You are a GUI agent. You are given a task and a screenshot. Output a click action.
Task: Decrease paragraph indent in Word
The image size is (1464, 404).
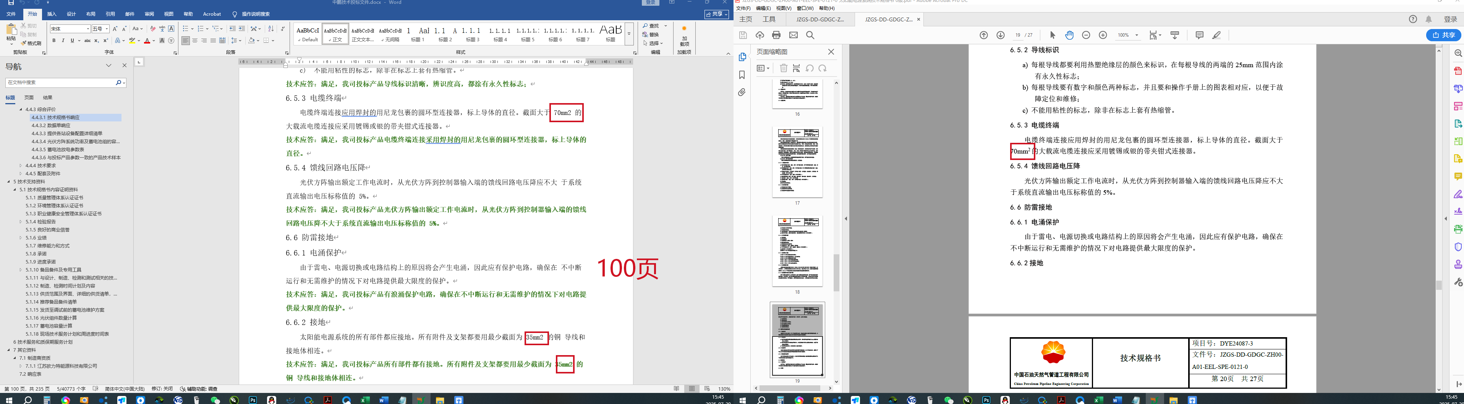[x=232, y=28]
